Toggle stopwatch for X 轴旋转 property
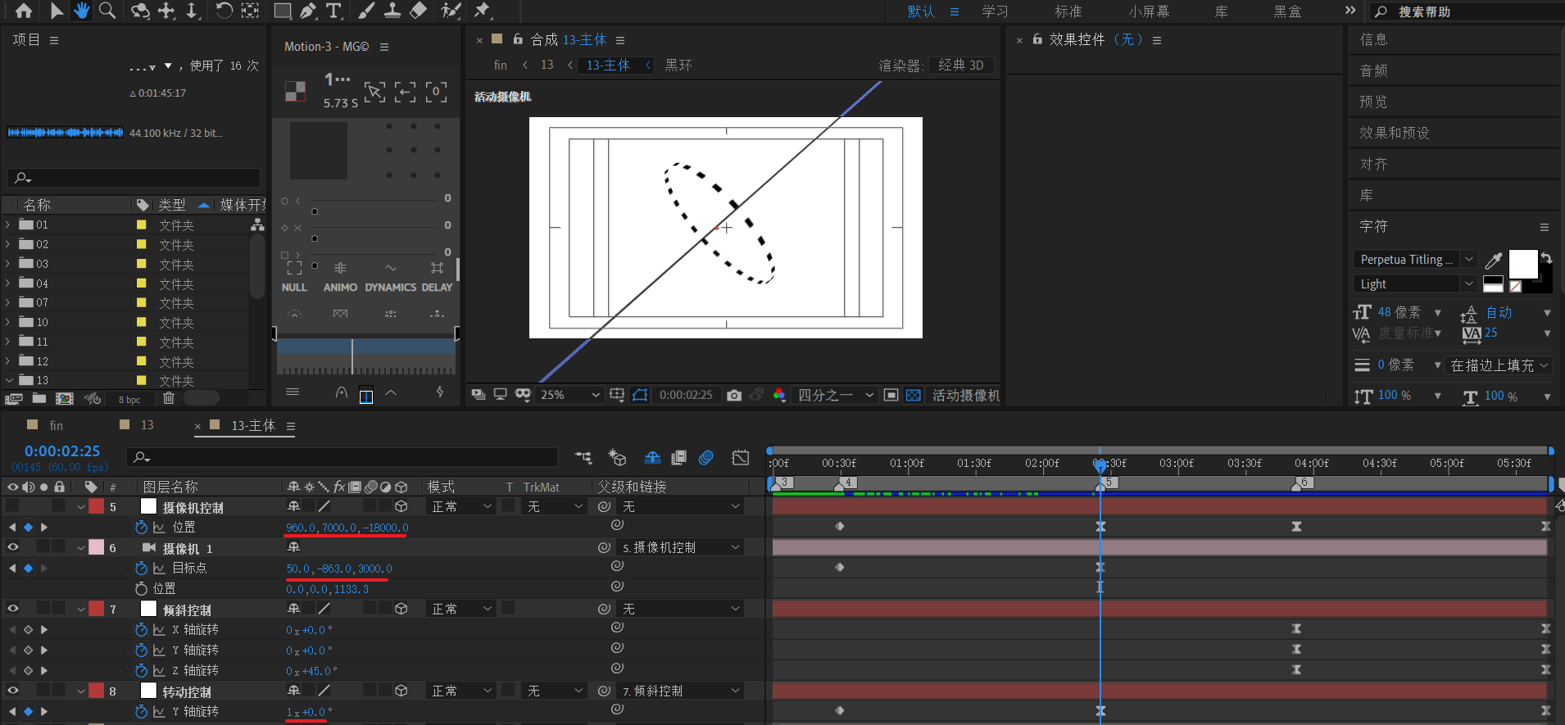1565x725 pixels. [x=140, y=630]
